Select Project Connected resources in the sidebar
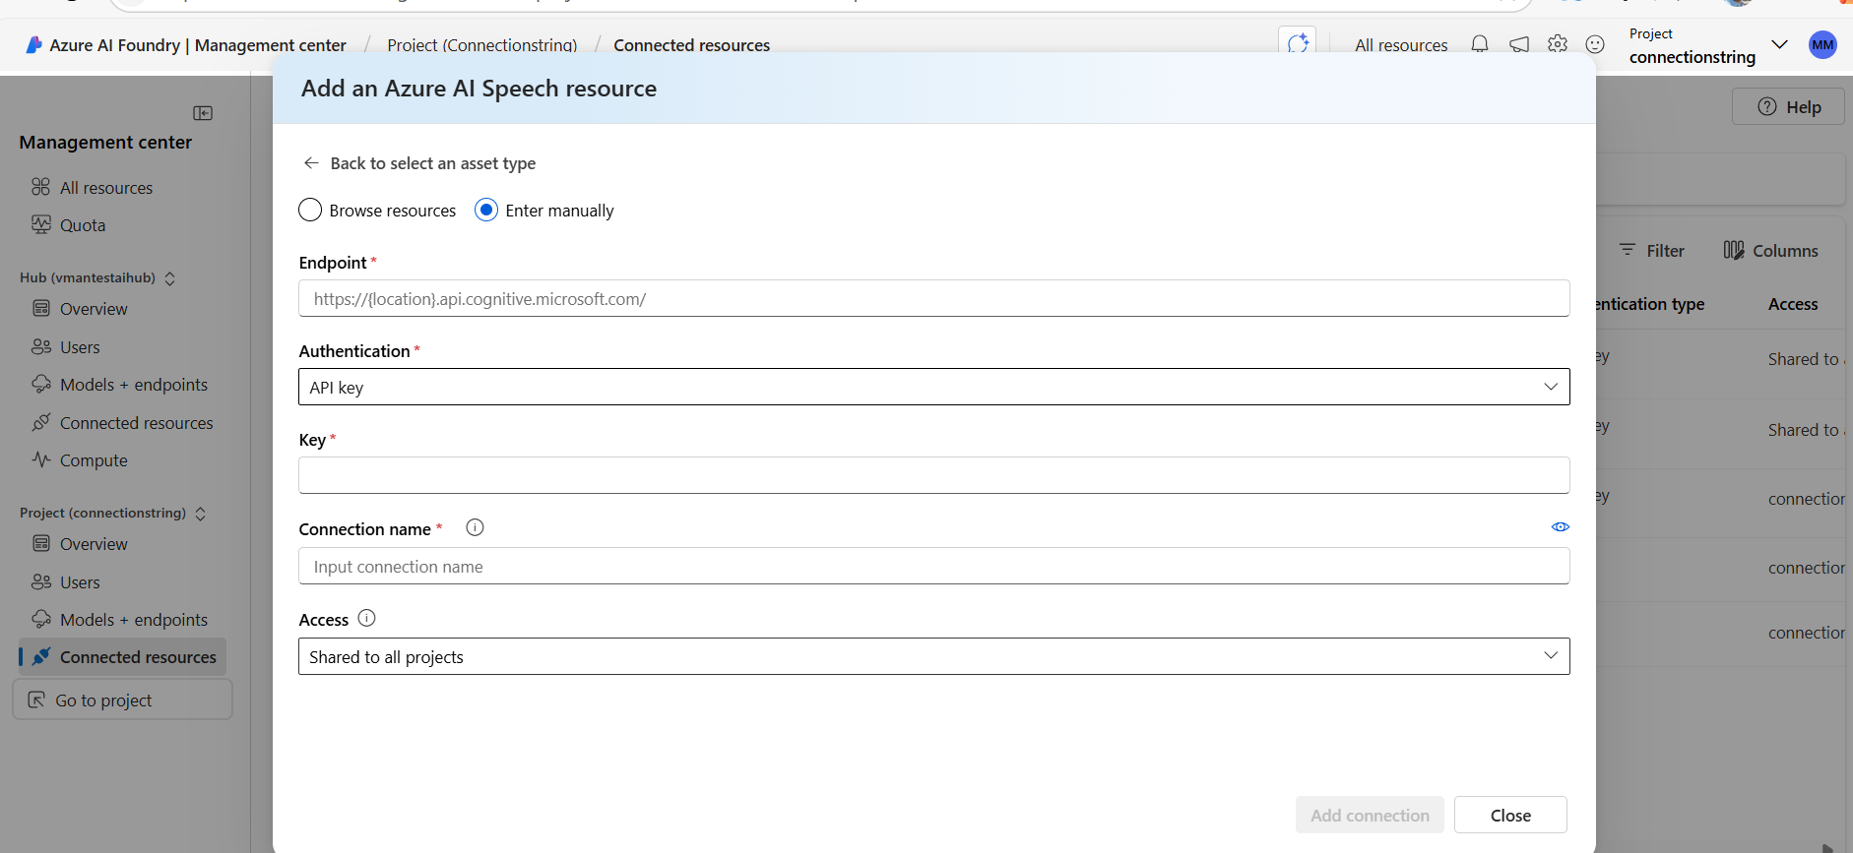 click(x=123, y=657)
